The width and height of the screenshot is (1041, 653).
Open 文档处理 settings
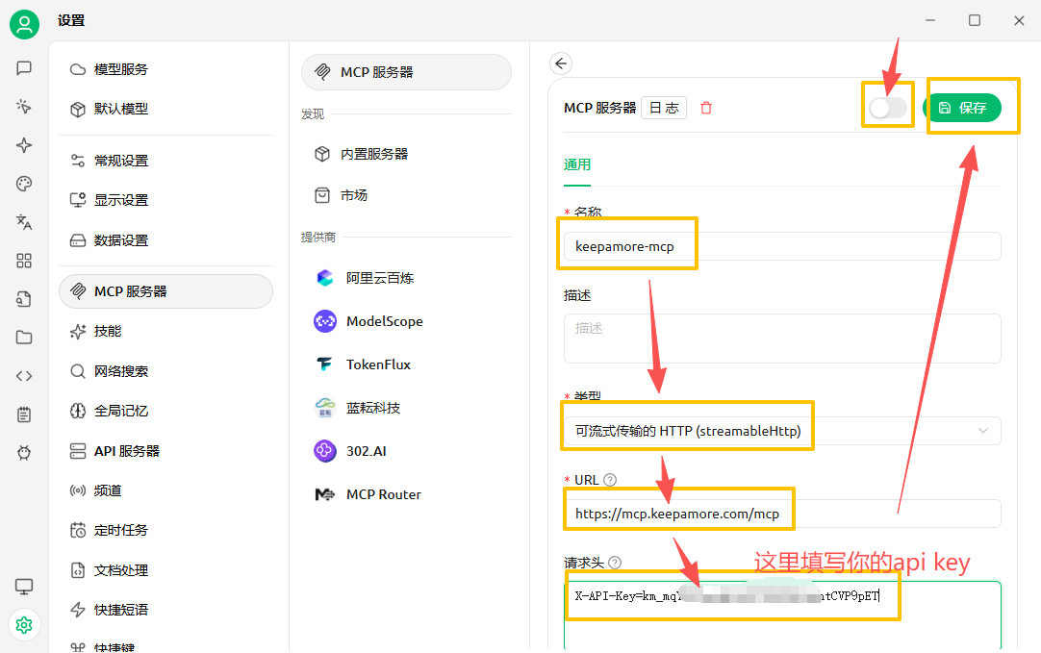click(x=166, y=570)
